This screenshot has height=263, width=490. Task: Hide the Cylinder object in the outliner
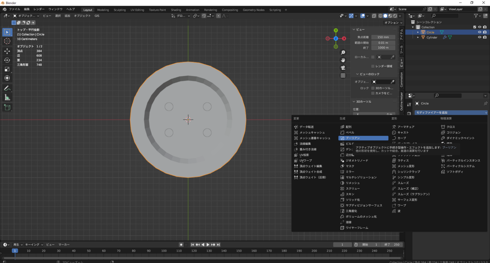coord(479,38)
